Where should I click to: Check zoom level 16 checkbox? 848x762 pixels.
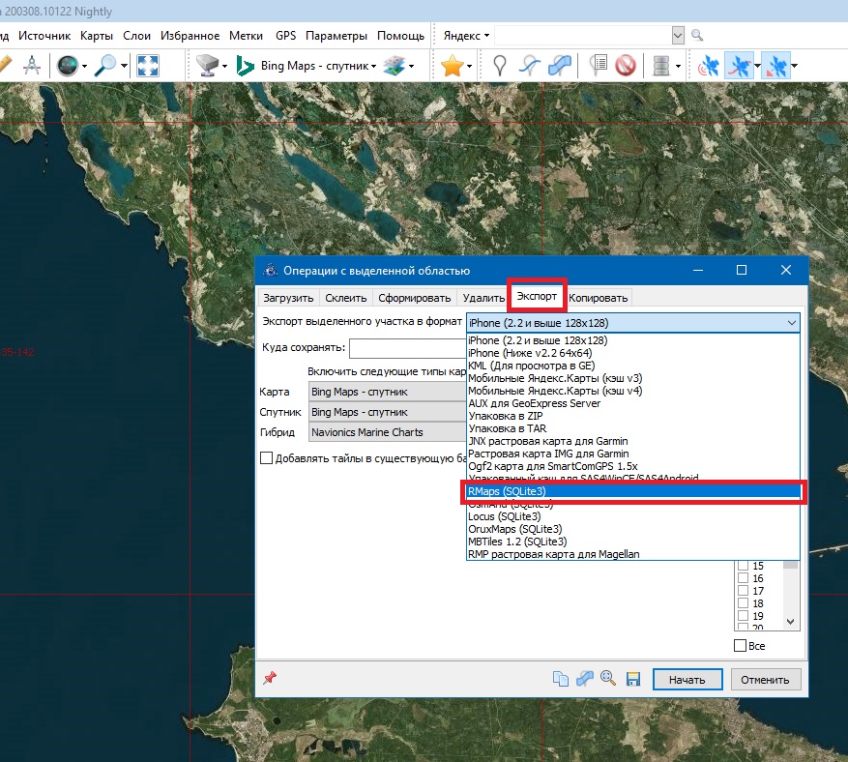tap(743, 578)
